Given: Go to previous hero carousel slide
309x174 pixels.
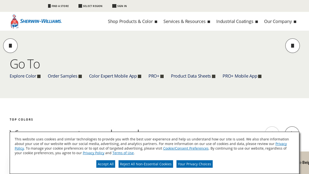Looking at the screenshot, I should pyautogui.click(x=10, y=46).
